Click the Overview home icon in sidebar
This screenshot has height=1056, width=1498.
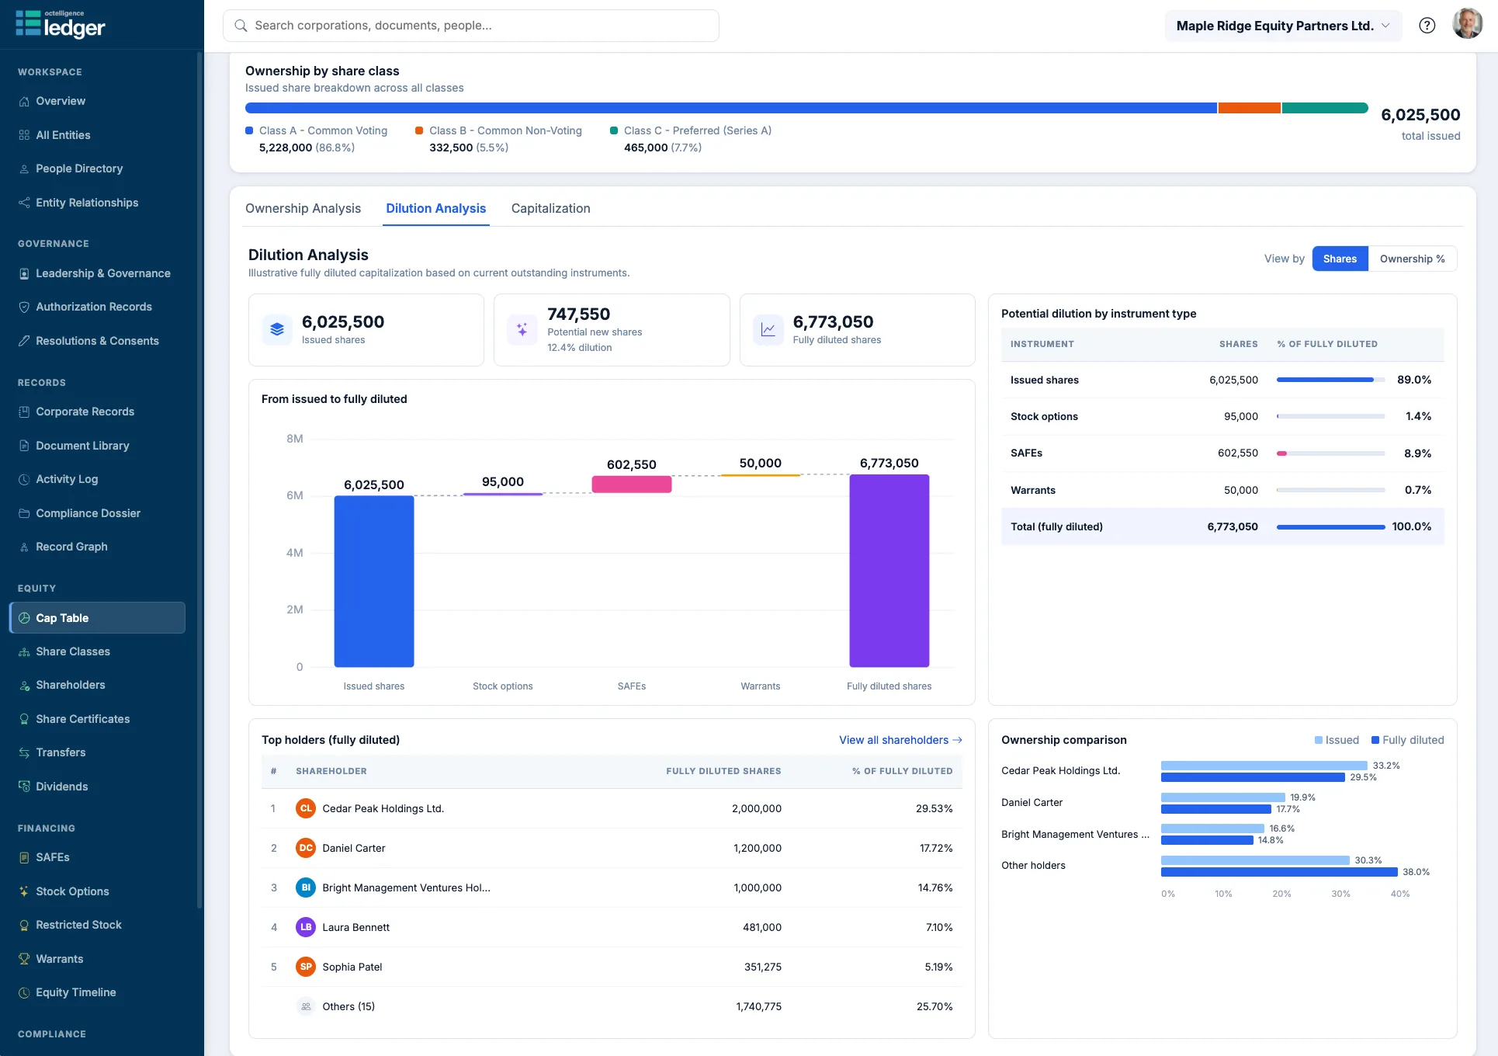point(24,101)
